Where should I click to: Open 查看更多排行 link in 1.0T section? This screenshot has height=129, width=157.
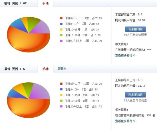(x=125, y=55)
